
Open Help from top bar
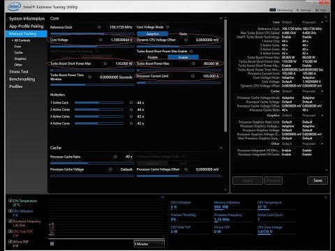[320, 10]
